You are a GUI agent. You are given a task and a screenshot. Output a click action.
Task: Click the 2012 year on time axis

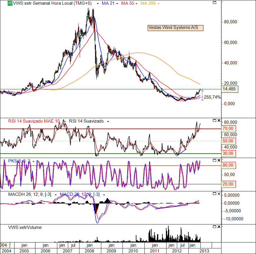click(177, 251)
